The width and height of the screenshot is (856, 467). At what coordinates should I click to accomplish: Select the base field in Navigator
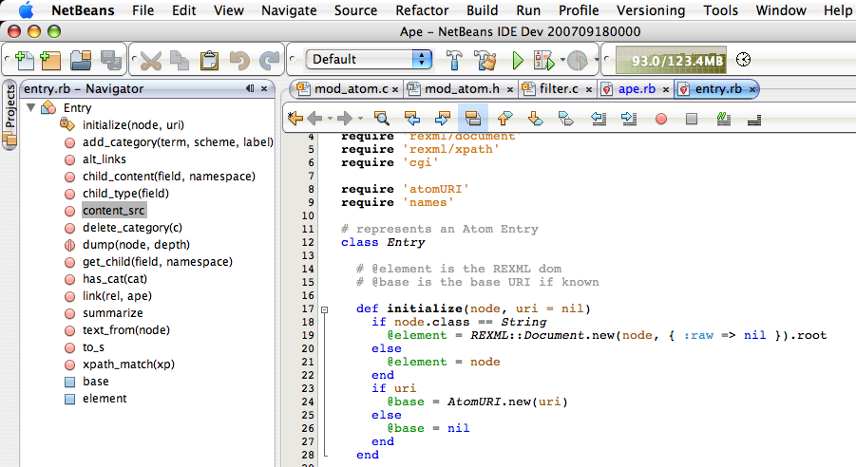(96, 382)
